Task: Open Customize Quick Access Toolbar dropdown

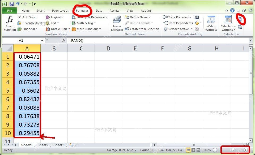Action: pos(35,4)
